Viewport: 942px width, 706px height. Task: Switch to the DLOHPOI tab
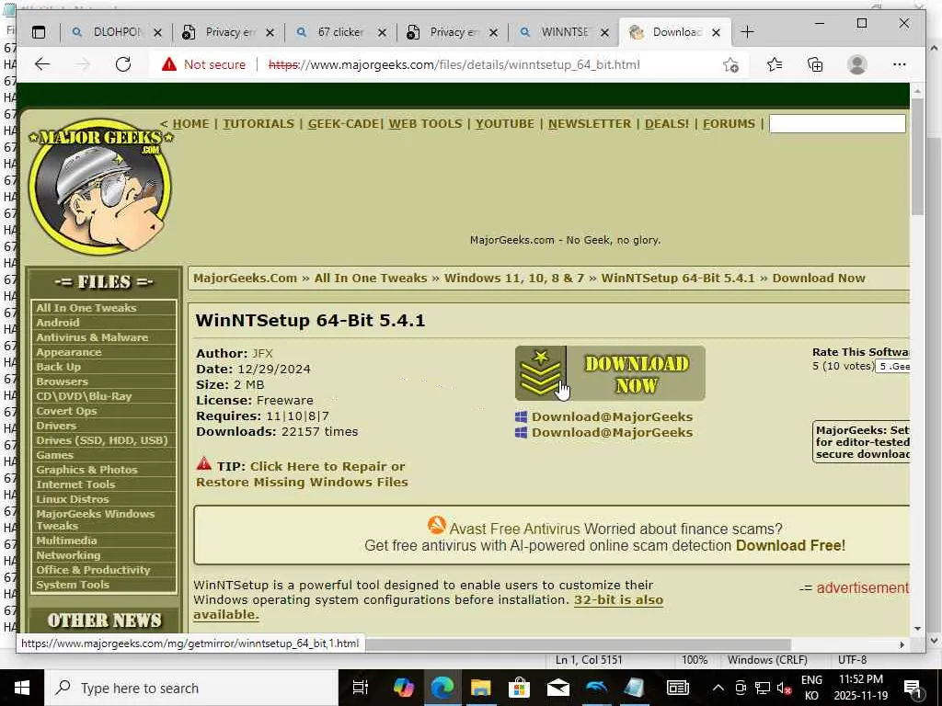(116, 32)
